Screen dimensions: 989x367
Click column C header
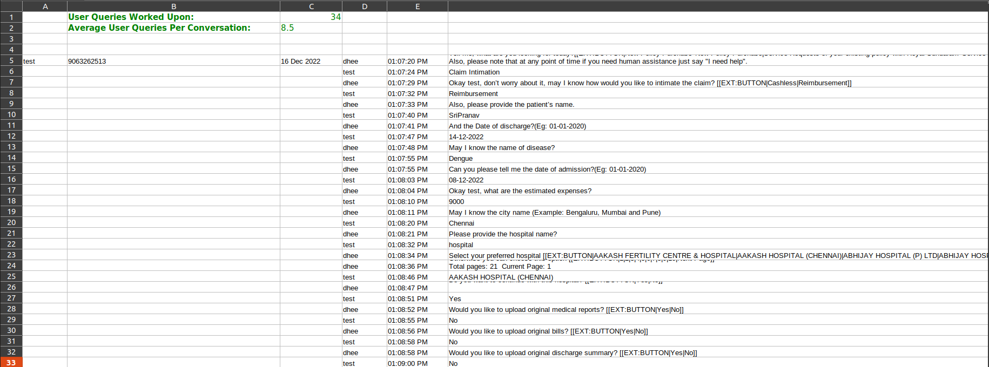[311, 6]
